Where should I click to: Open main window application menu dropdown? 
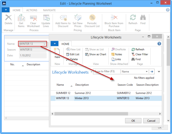[6, 10]
